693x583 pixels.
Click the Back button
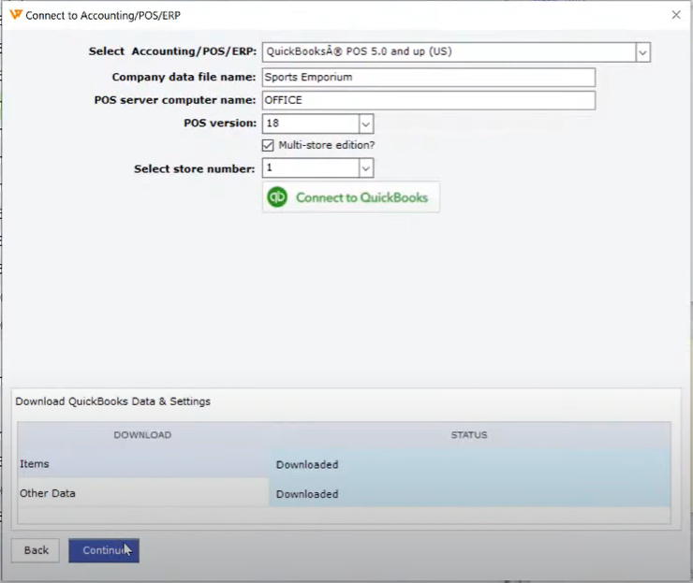click(x=36, y=550)
